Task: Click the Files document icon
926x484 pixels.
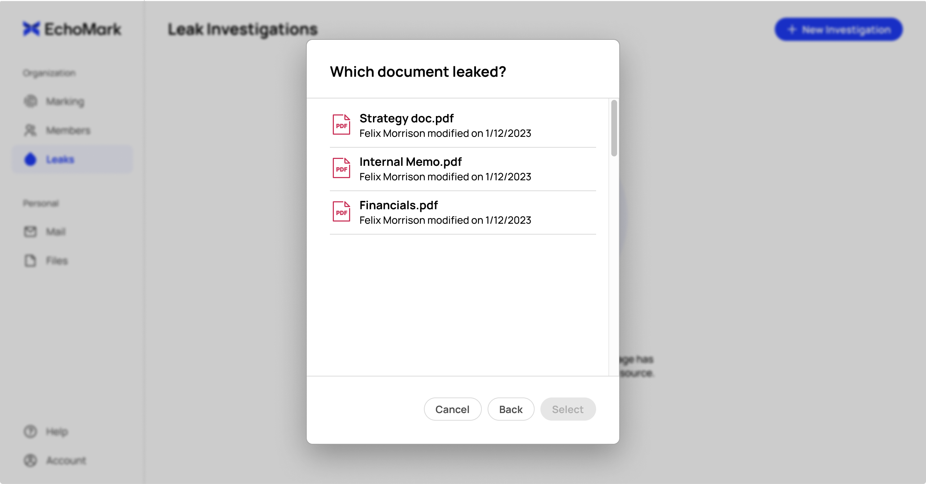Action: (x=30, y=260)
